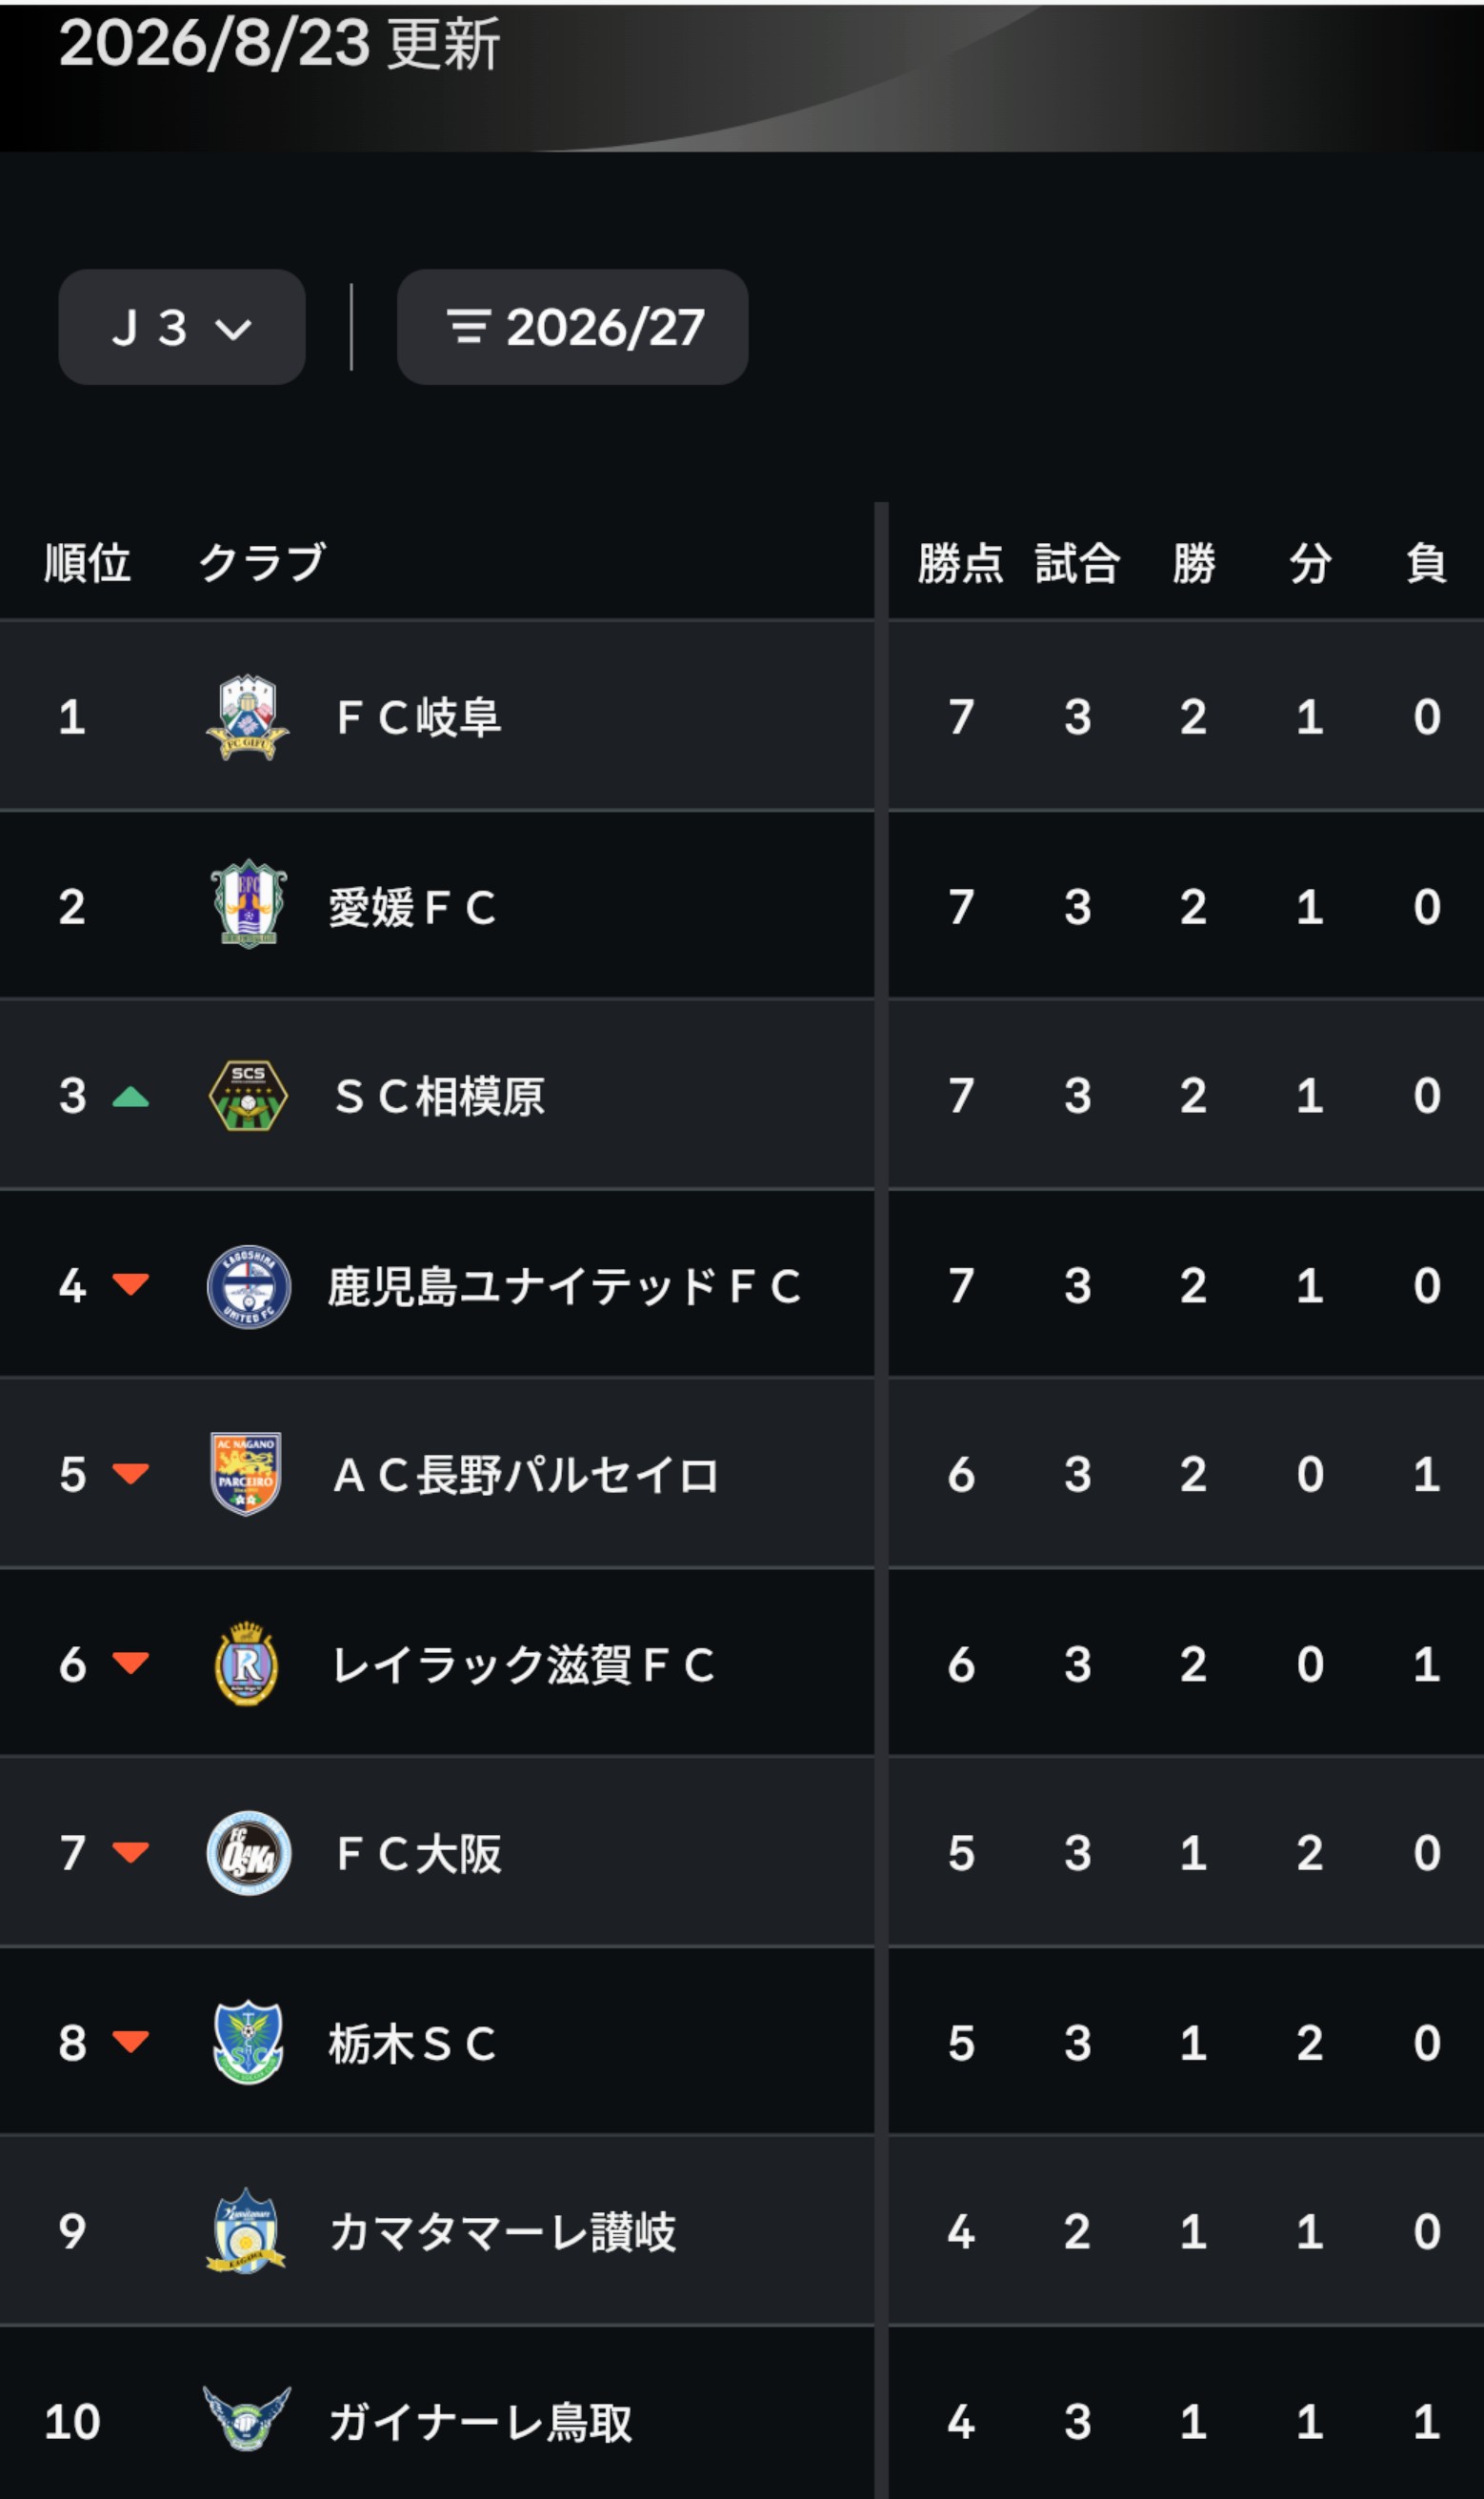The height and width of the screenshot is (2499, 1484).
Task: Click the 愛媛FC club crest
Action: (249, 905)
